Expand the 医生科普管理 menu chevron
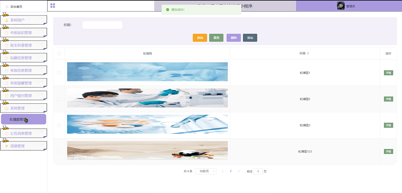This screenshot has height=193, width=402. click(42, 44)
